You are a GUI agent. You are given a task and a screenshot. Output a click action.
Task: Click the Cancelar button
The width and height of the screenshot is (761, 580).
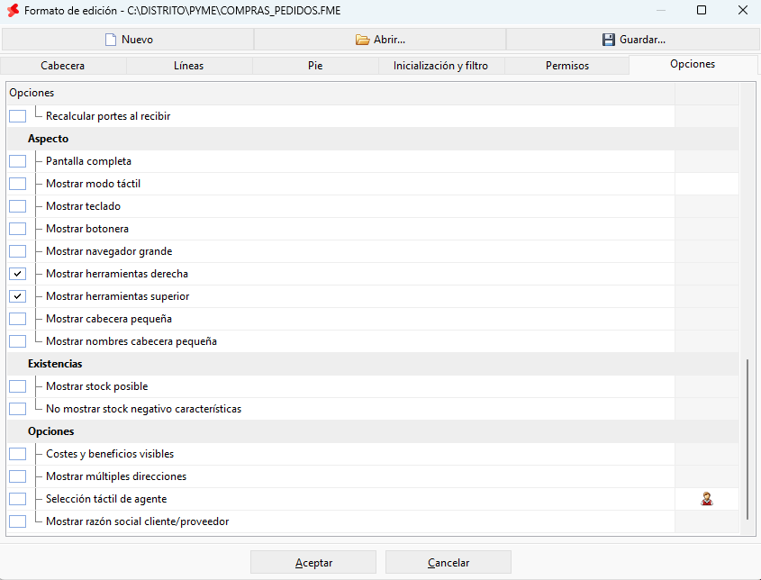pyautogui.click(x=448, y=563)
